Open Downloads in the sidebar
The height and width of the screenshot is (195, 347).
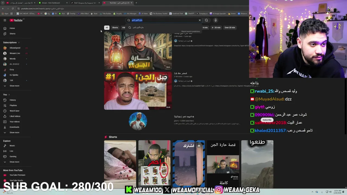[14, 127]
